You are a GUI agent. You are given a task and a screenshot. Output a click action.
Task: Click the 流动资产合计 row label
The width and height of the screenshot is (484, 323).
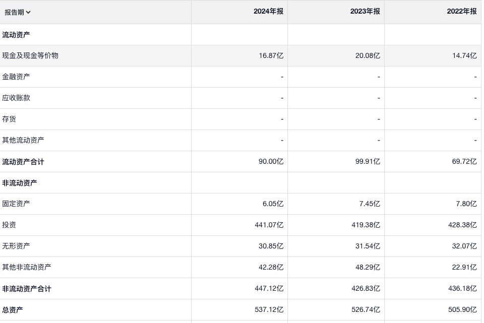click(23, 162)
